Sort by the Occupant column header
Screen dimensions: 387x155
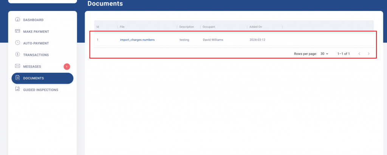(209, 27)
